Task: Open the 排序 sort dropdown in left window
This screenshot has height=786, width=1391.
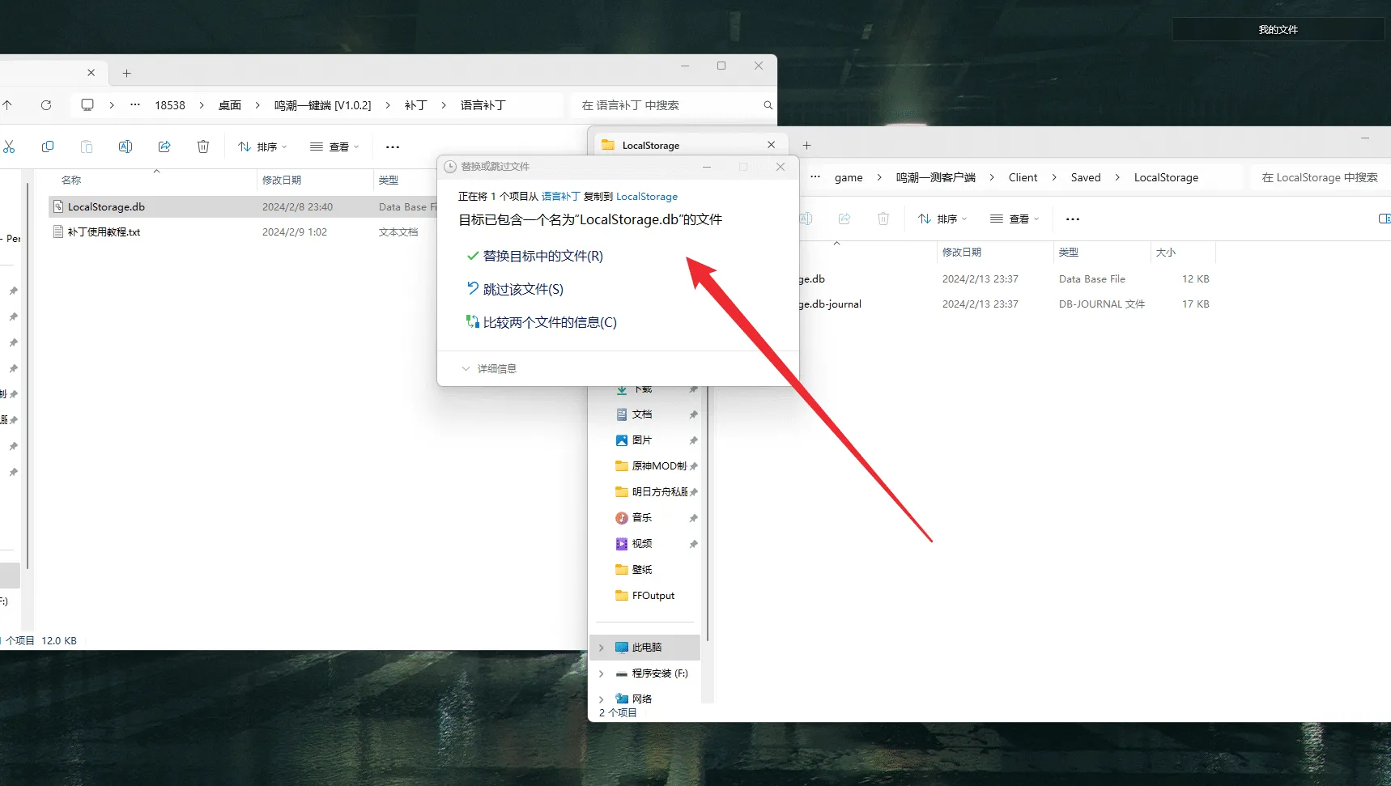Action: 262,147
